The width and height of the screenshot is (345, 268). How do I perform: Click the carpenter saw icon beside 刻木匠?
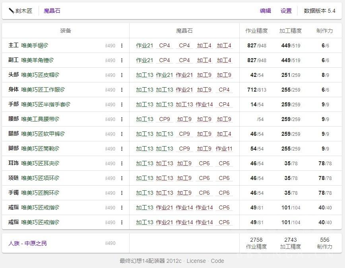[x=11, y=11]
